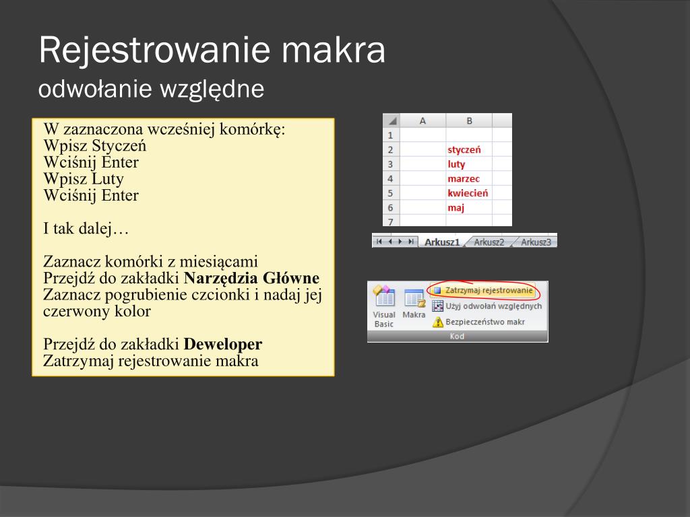Click the line Wpisz Styczeń
This screenshot has width=690, height=517.
tap(94, 145)
